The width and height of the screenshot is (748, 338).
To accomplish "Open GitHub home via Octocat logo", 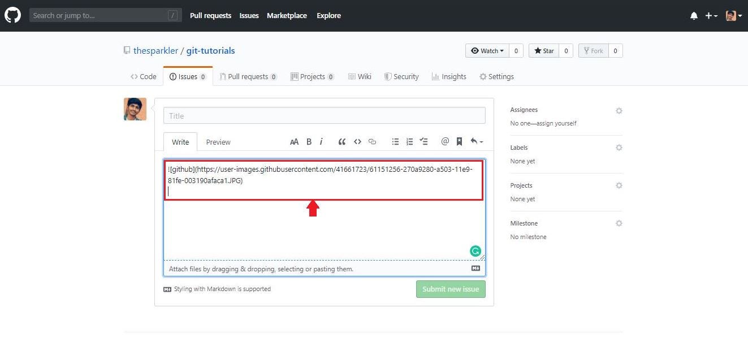I will (x=12, y=15).
